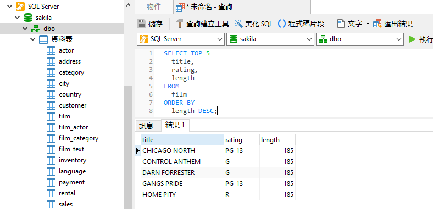Click the tree panel scrollbar up arrow
The width and height of the screenshot is (433, 209).
128,5
